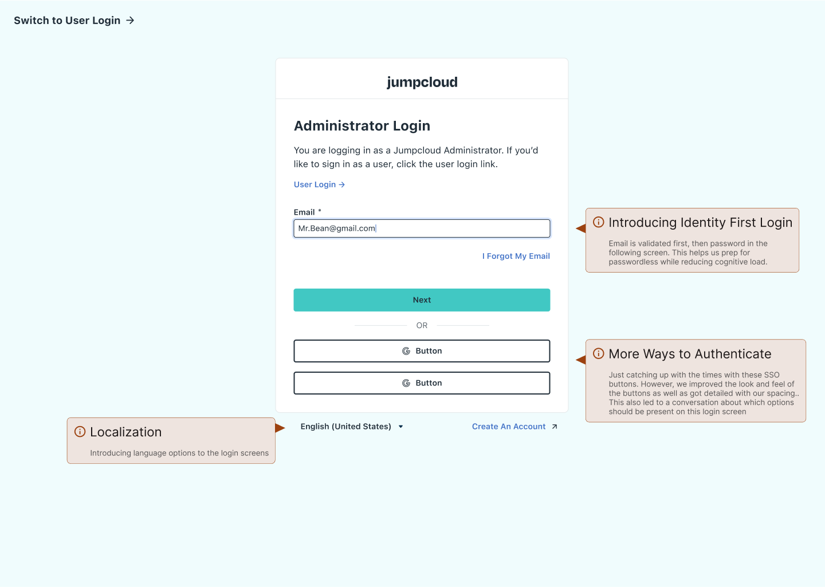Go to Create An Account

[x=508, y=427]
